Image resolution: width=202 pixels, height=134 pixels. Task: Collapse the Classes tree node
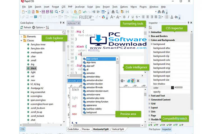(21, 40)
